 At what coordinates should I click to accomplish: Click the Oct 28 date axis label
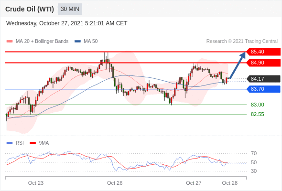click(x=230, y=183)
